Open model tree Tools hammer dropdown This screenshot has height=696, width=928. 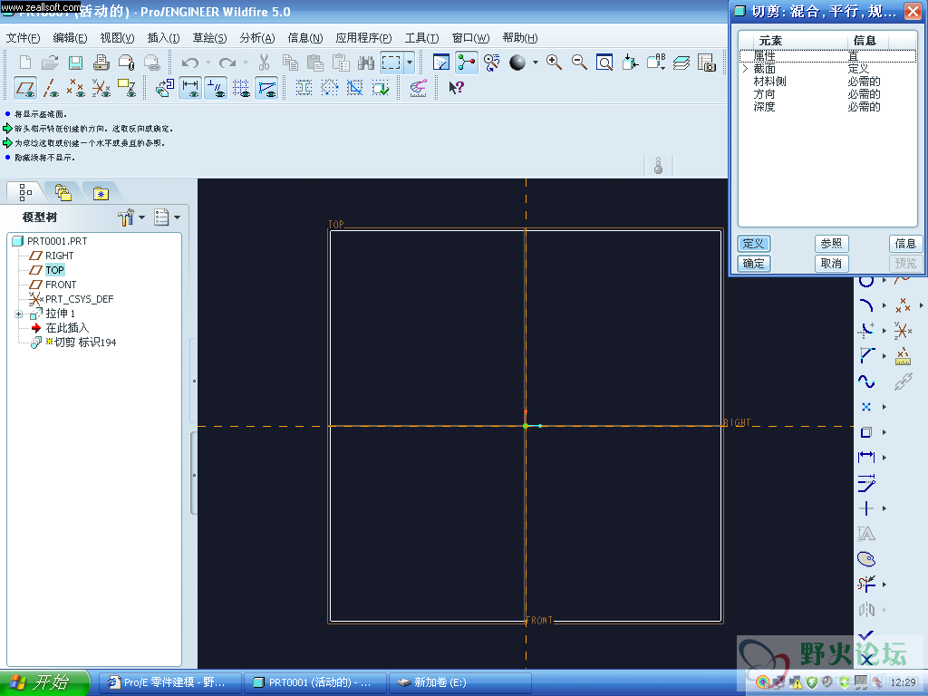click(x=141, y=217)
